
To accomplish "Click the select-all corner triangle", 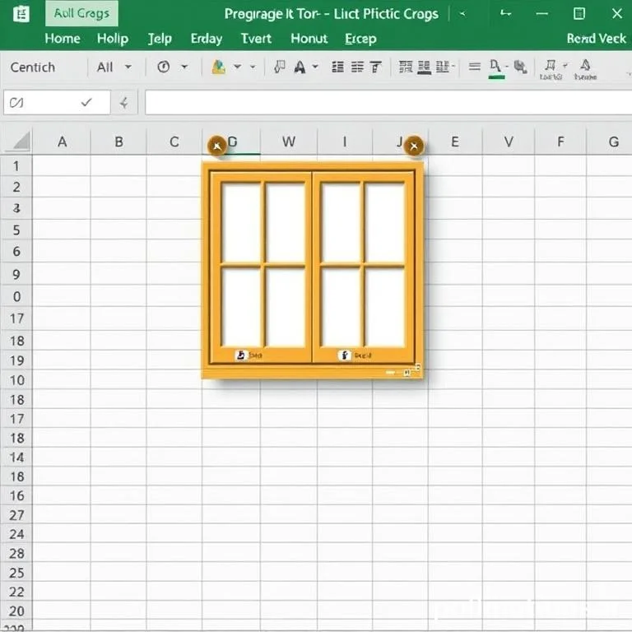I will click(21, 141).
